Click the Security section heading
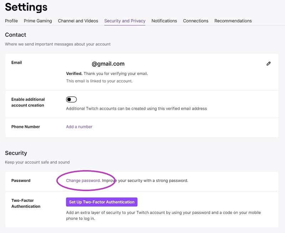Image resolution: width=285 pixels, height=233 pixels. (x=16, y=153)
